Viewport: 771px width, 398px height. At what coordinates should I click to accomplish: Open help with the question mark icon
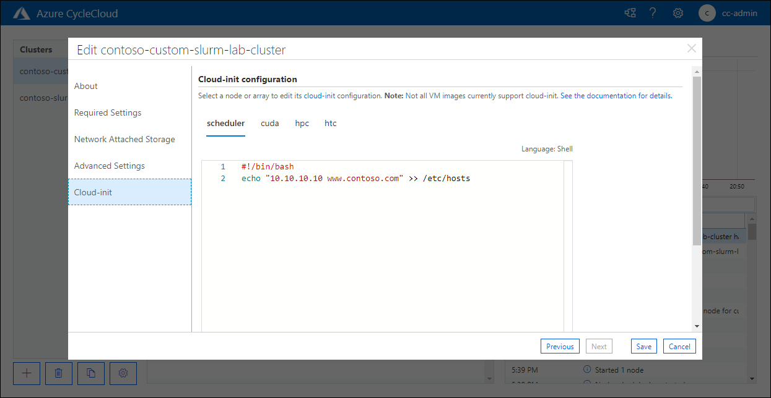(653, 12)
